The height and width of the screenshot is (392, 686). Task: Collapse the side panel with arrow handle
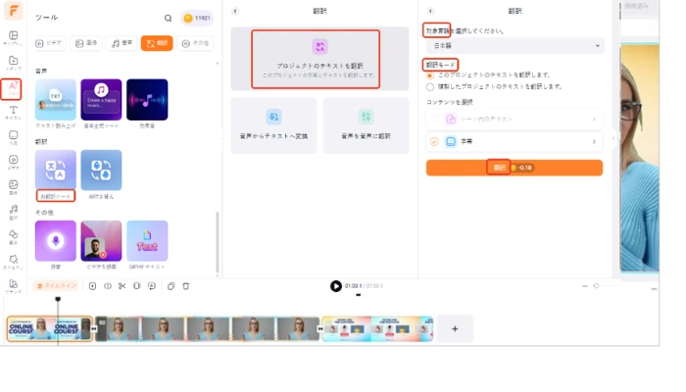coord(613,138)
